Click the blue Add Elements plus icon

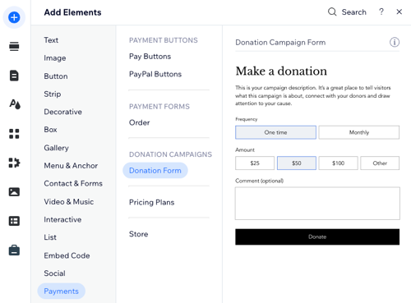[14, 17]
